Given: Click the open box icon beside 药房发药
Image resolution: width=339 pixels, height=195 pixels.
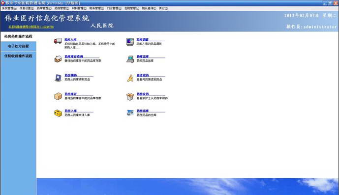Looking at the screenshot, I should [x=130, y=97].
